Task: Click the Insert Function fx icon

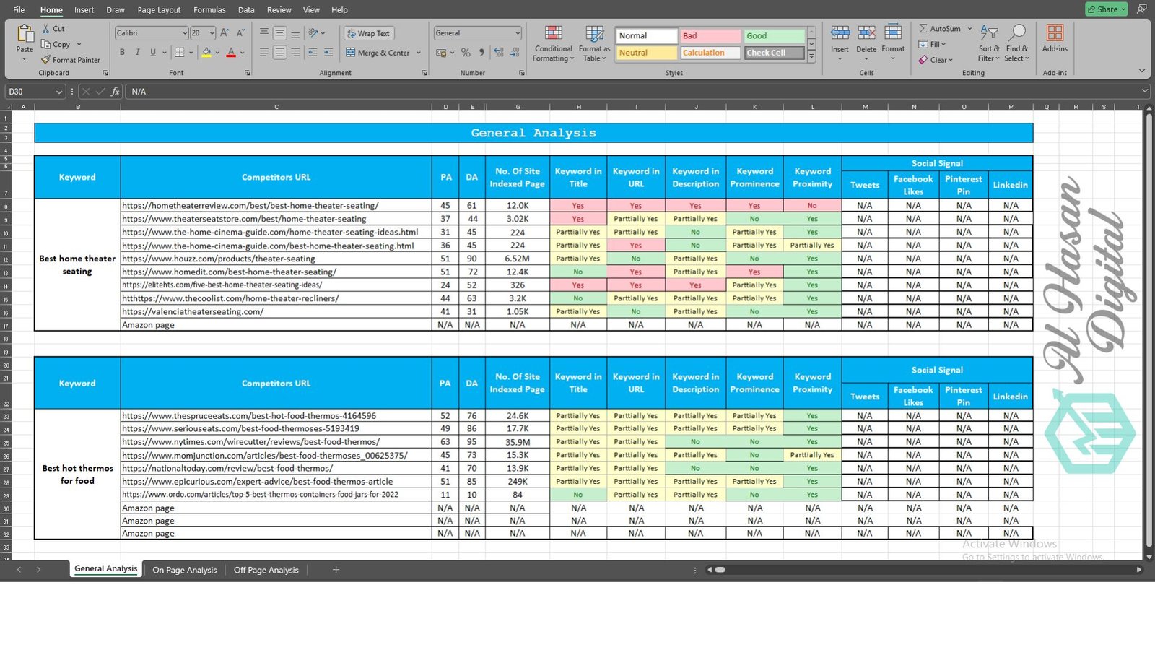Action: tap(115, 92)
